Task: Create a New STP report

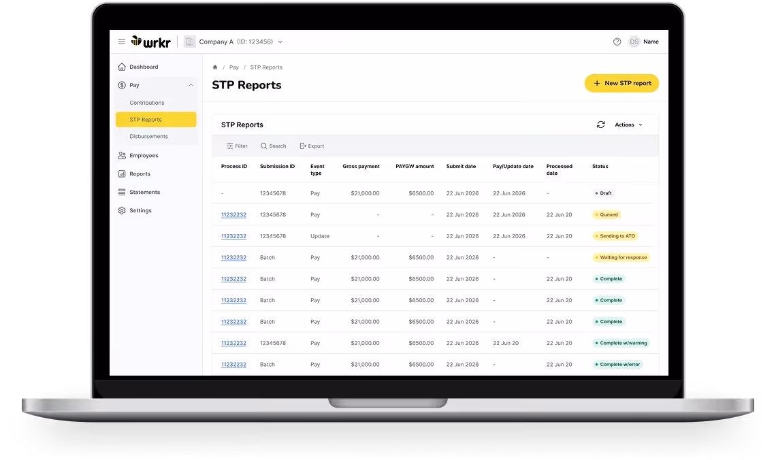Action: pyautogui.click(x=621, y=83)
